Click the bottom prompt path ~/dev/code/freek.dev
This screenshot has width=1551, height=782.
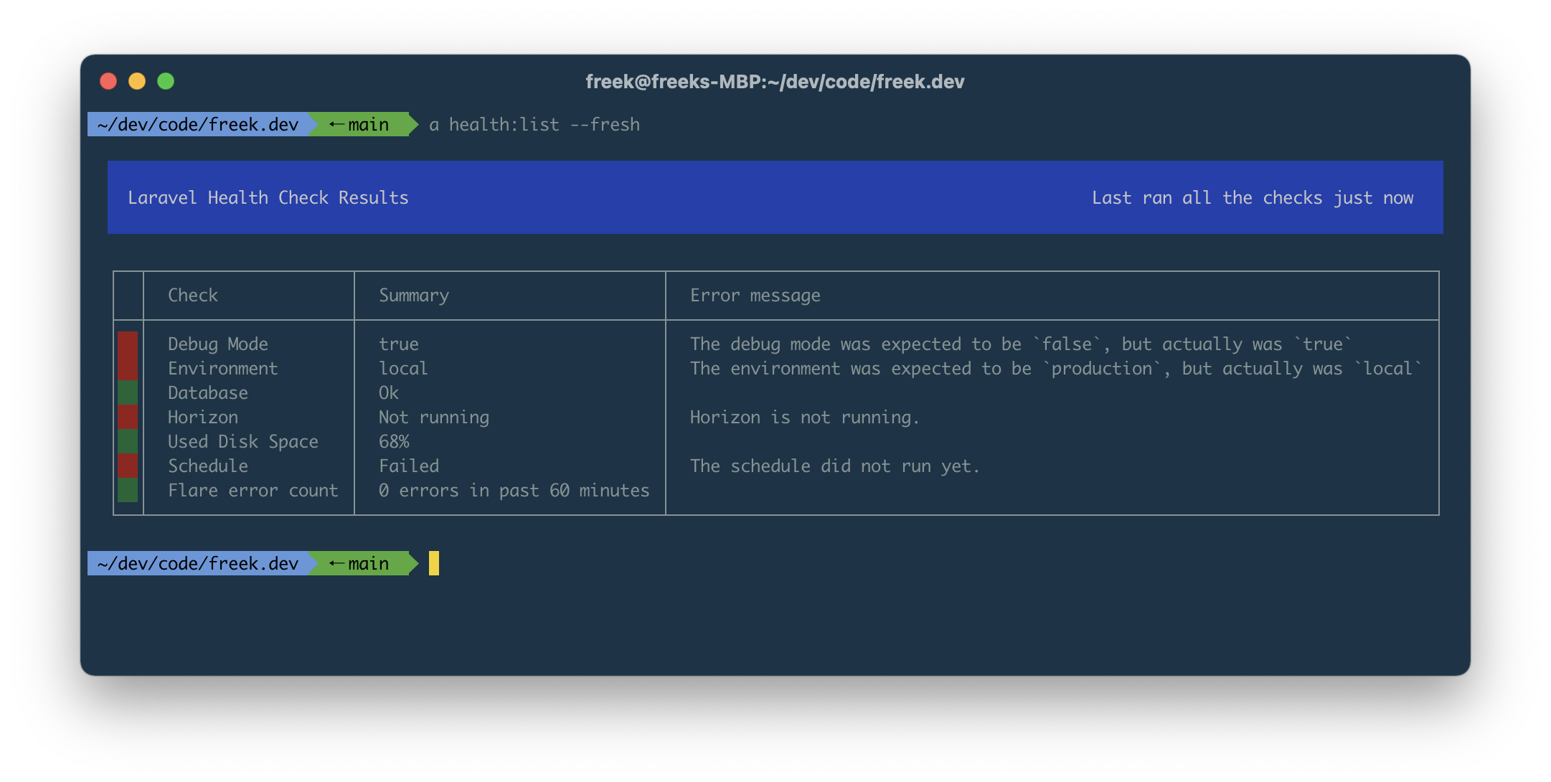tap(198, 563)
